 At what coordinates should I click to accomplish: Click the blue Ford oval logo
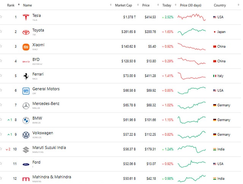(26, 164)
